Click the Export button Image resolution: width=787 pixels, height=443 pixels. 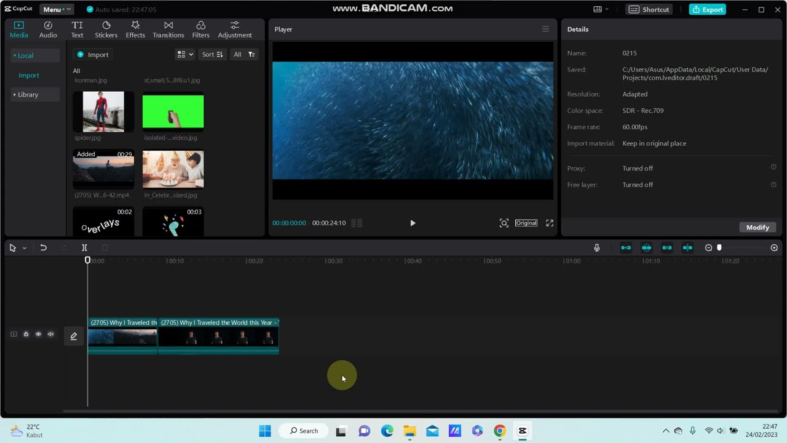(707, 9)
